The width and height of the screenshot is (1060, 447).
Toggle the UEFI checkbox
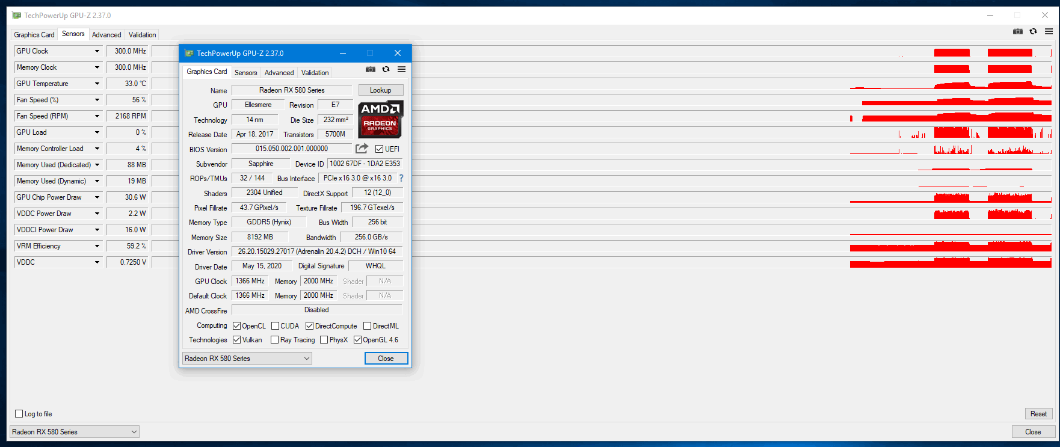click(380, 149)
